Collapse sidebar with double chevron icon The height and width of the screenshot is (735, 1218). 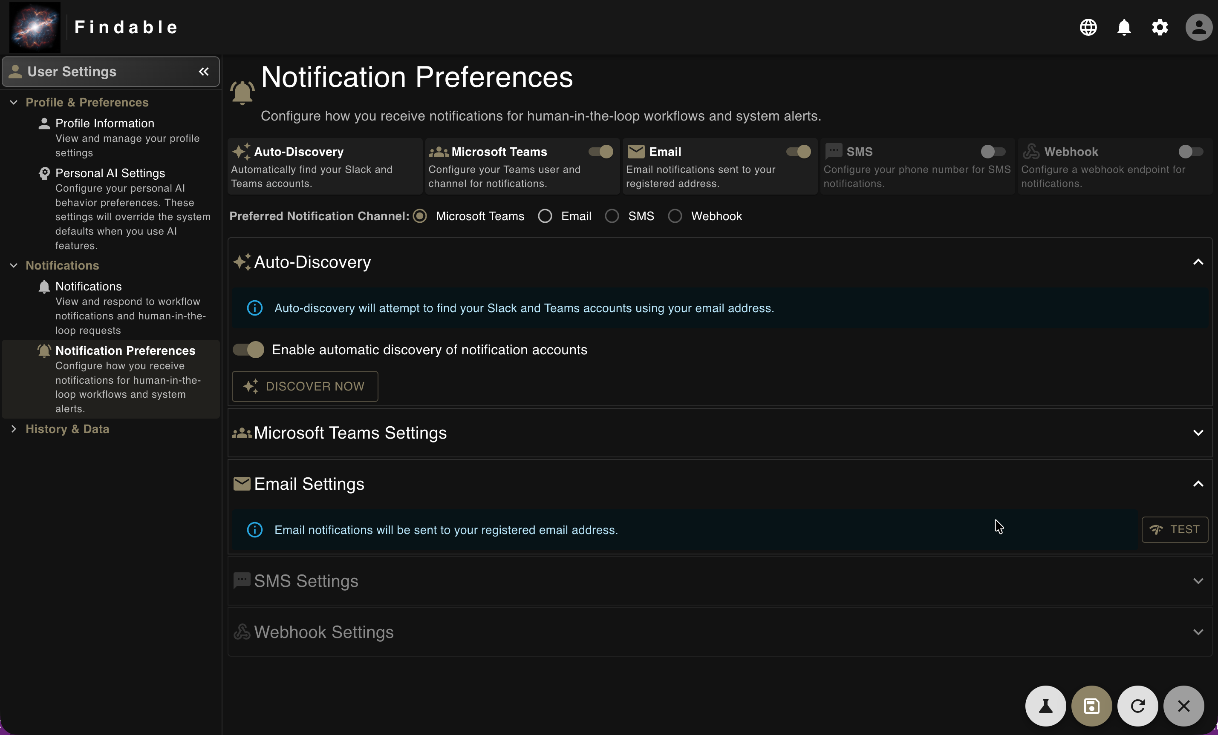click(204, 72)
